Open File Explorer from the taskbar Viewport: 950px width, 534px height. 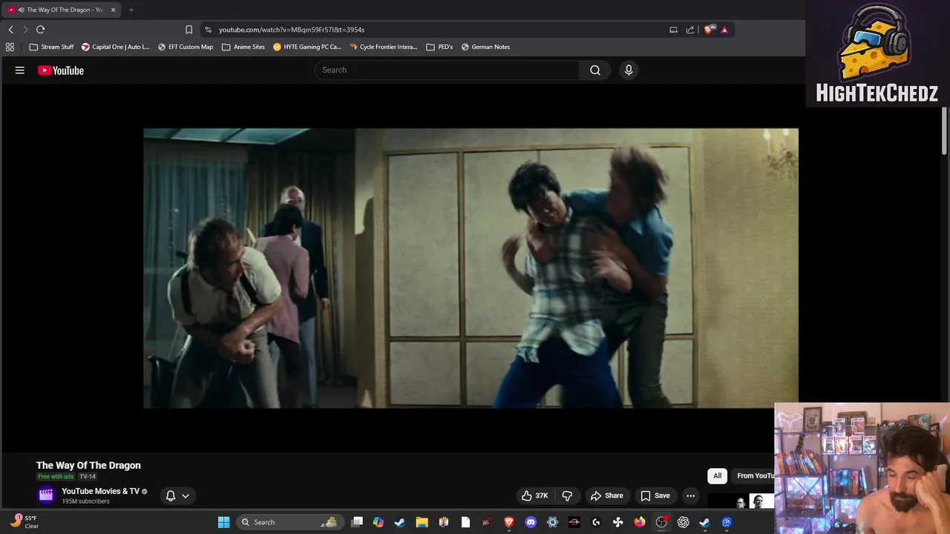point(422,522)
